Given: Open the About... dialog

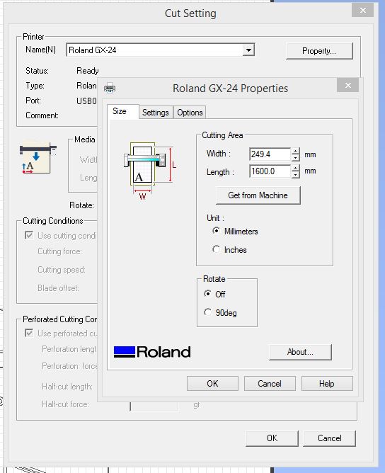Looking at the screenshot, I should coord(300,352).
